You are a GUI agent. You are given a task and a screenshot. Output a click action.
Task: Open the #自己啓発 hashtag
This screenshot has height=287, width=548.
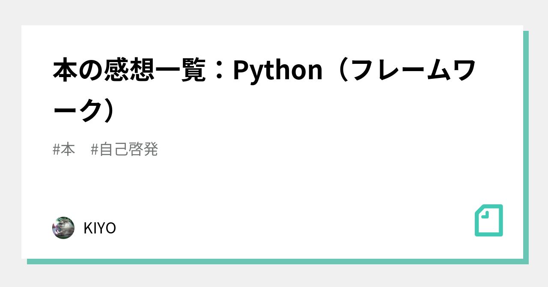pos(125,149)
